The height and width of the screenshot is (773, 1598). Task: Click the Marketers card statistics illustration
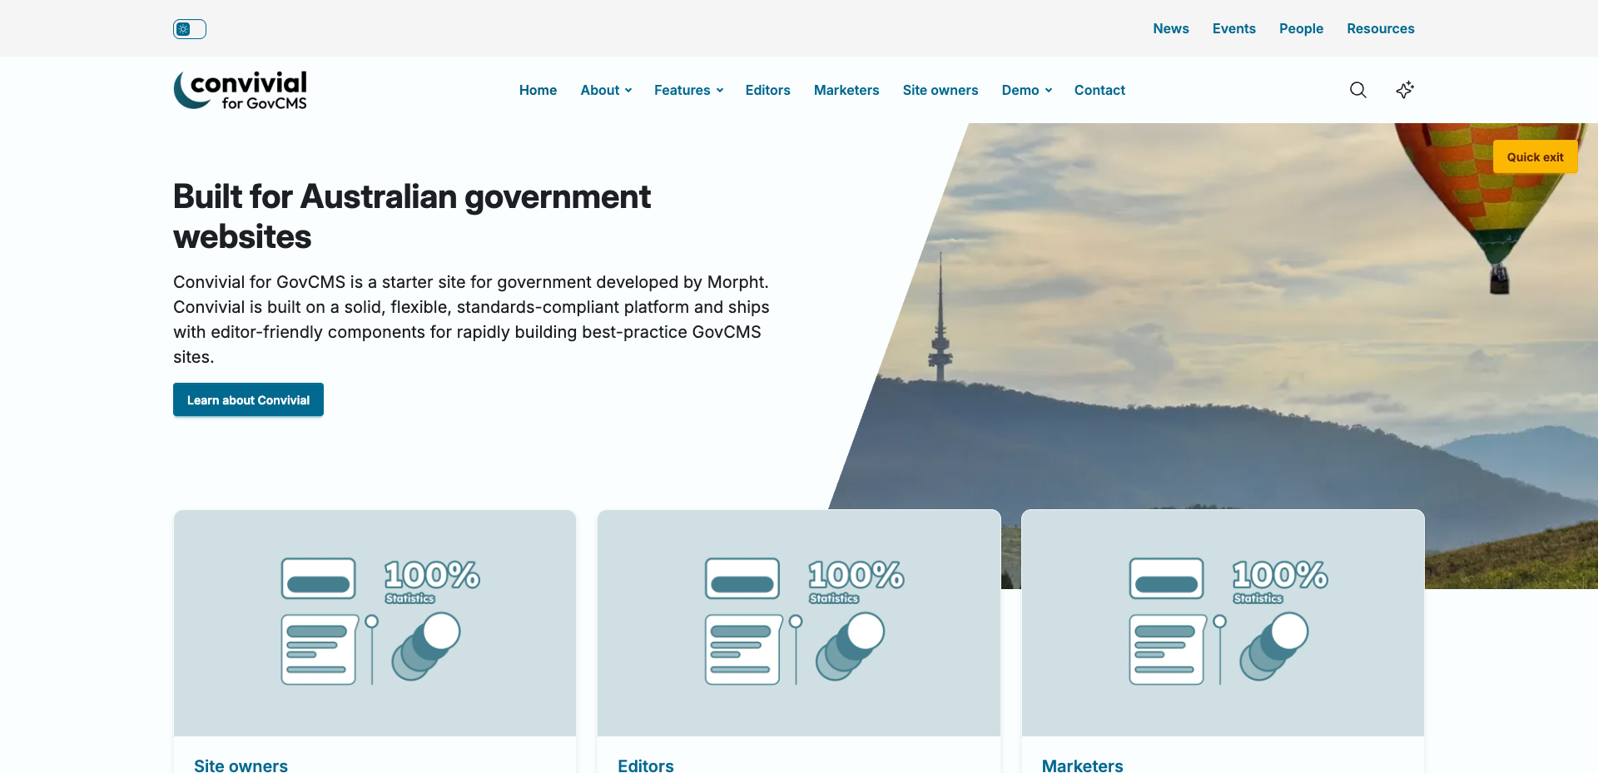(1223, 623)
